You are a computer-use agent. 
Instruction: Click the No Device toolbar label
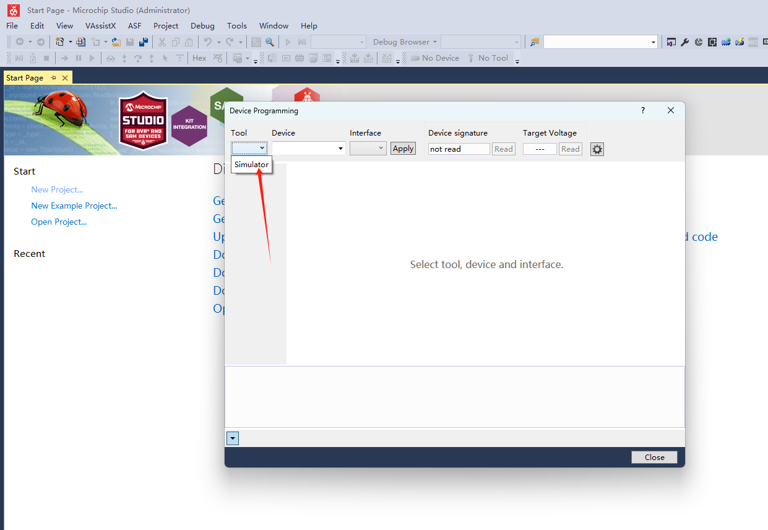(435, 58)
